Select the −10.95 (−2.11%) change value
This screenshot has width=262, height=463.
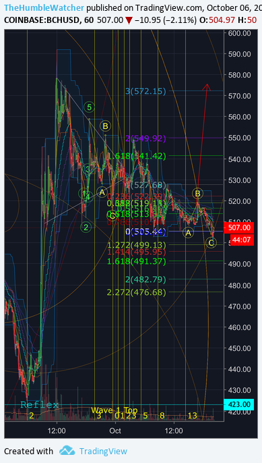click(165, 20)
